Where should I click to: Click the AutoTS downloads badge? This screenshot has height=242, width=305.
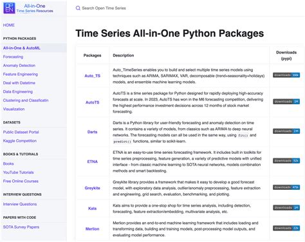[286, 102]
